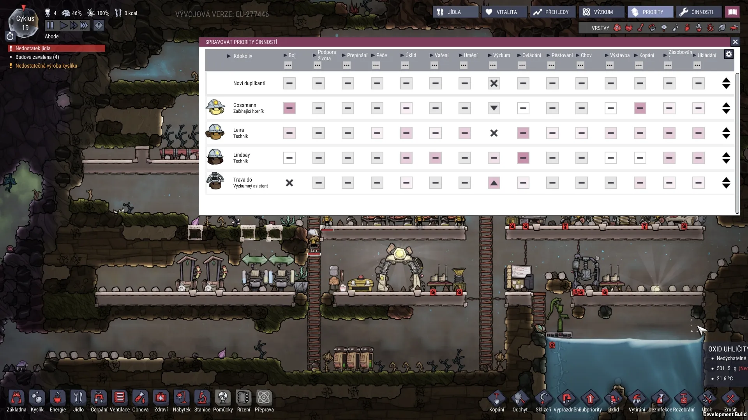Open the Jídlo build category

[x=78, y=401]
